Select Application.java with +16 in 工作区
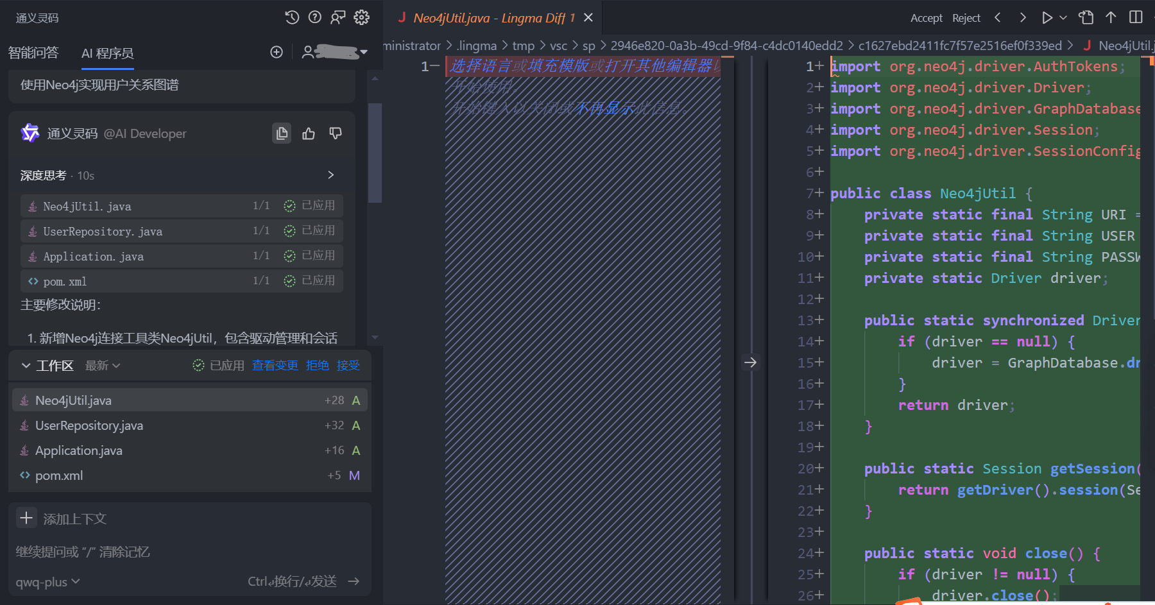The height and width of the screenshot is (605, 1155). coord(190,450)
